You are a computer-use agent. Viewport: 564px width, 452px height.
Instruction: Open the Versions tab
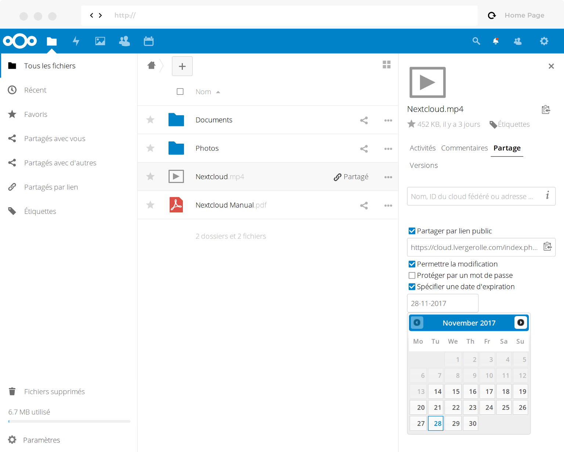point(424,165)
